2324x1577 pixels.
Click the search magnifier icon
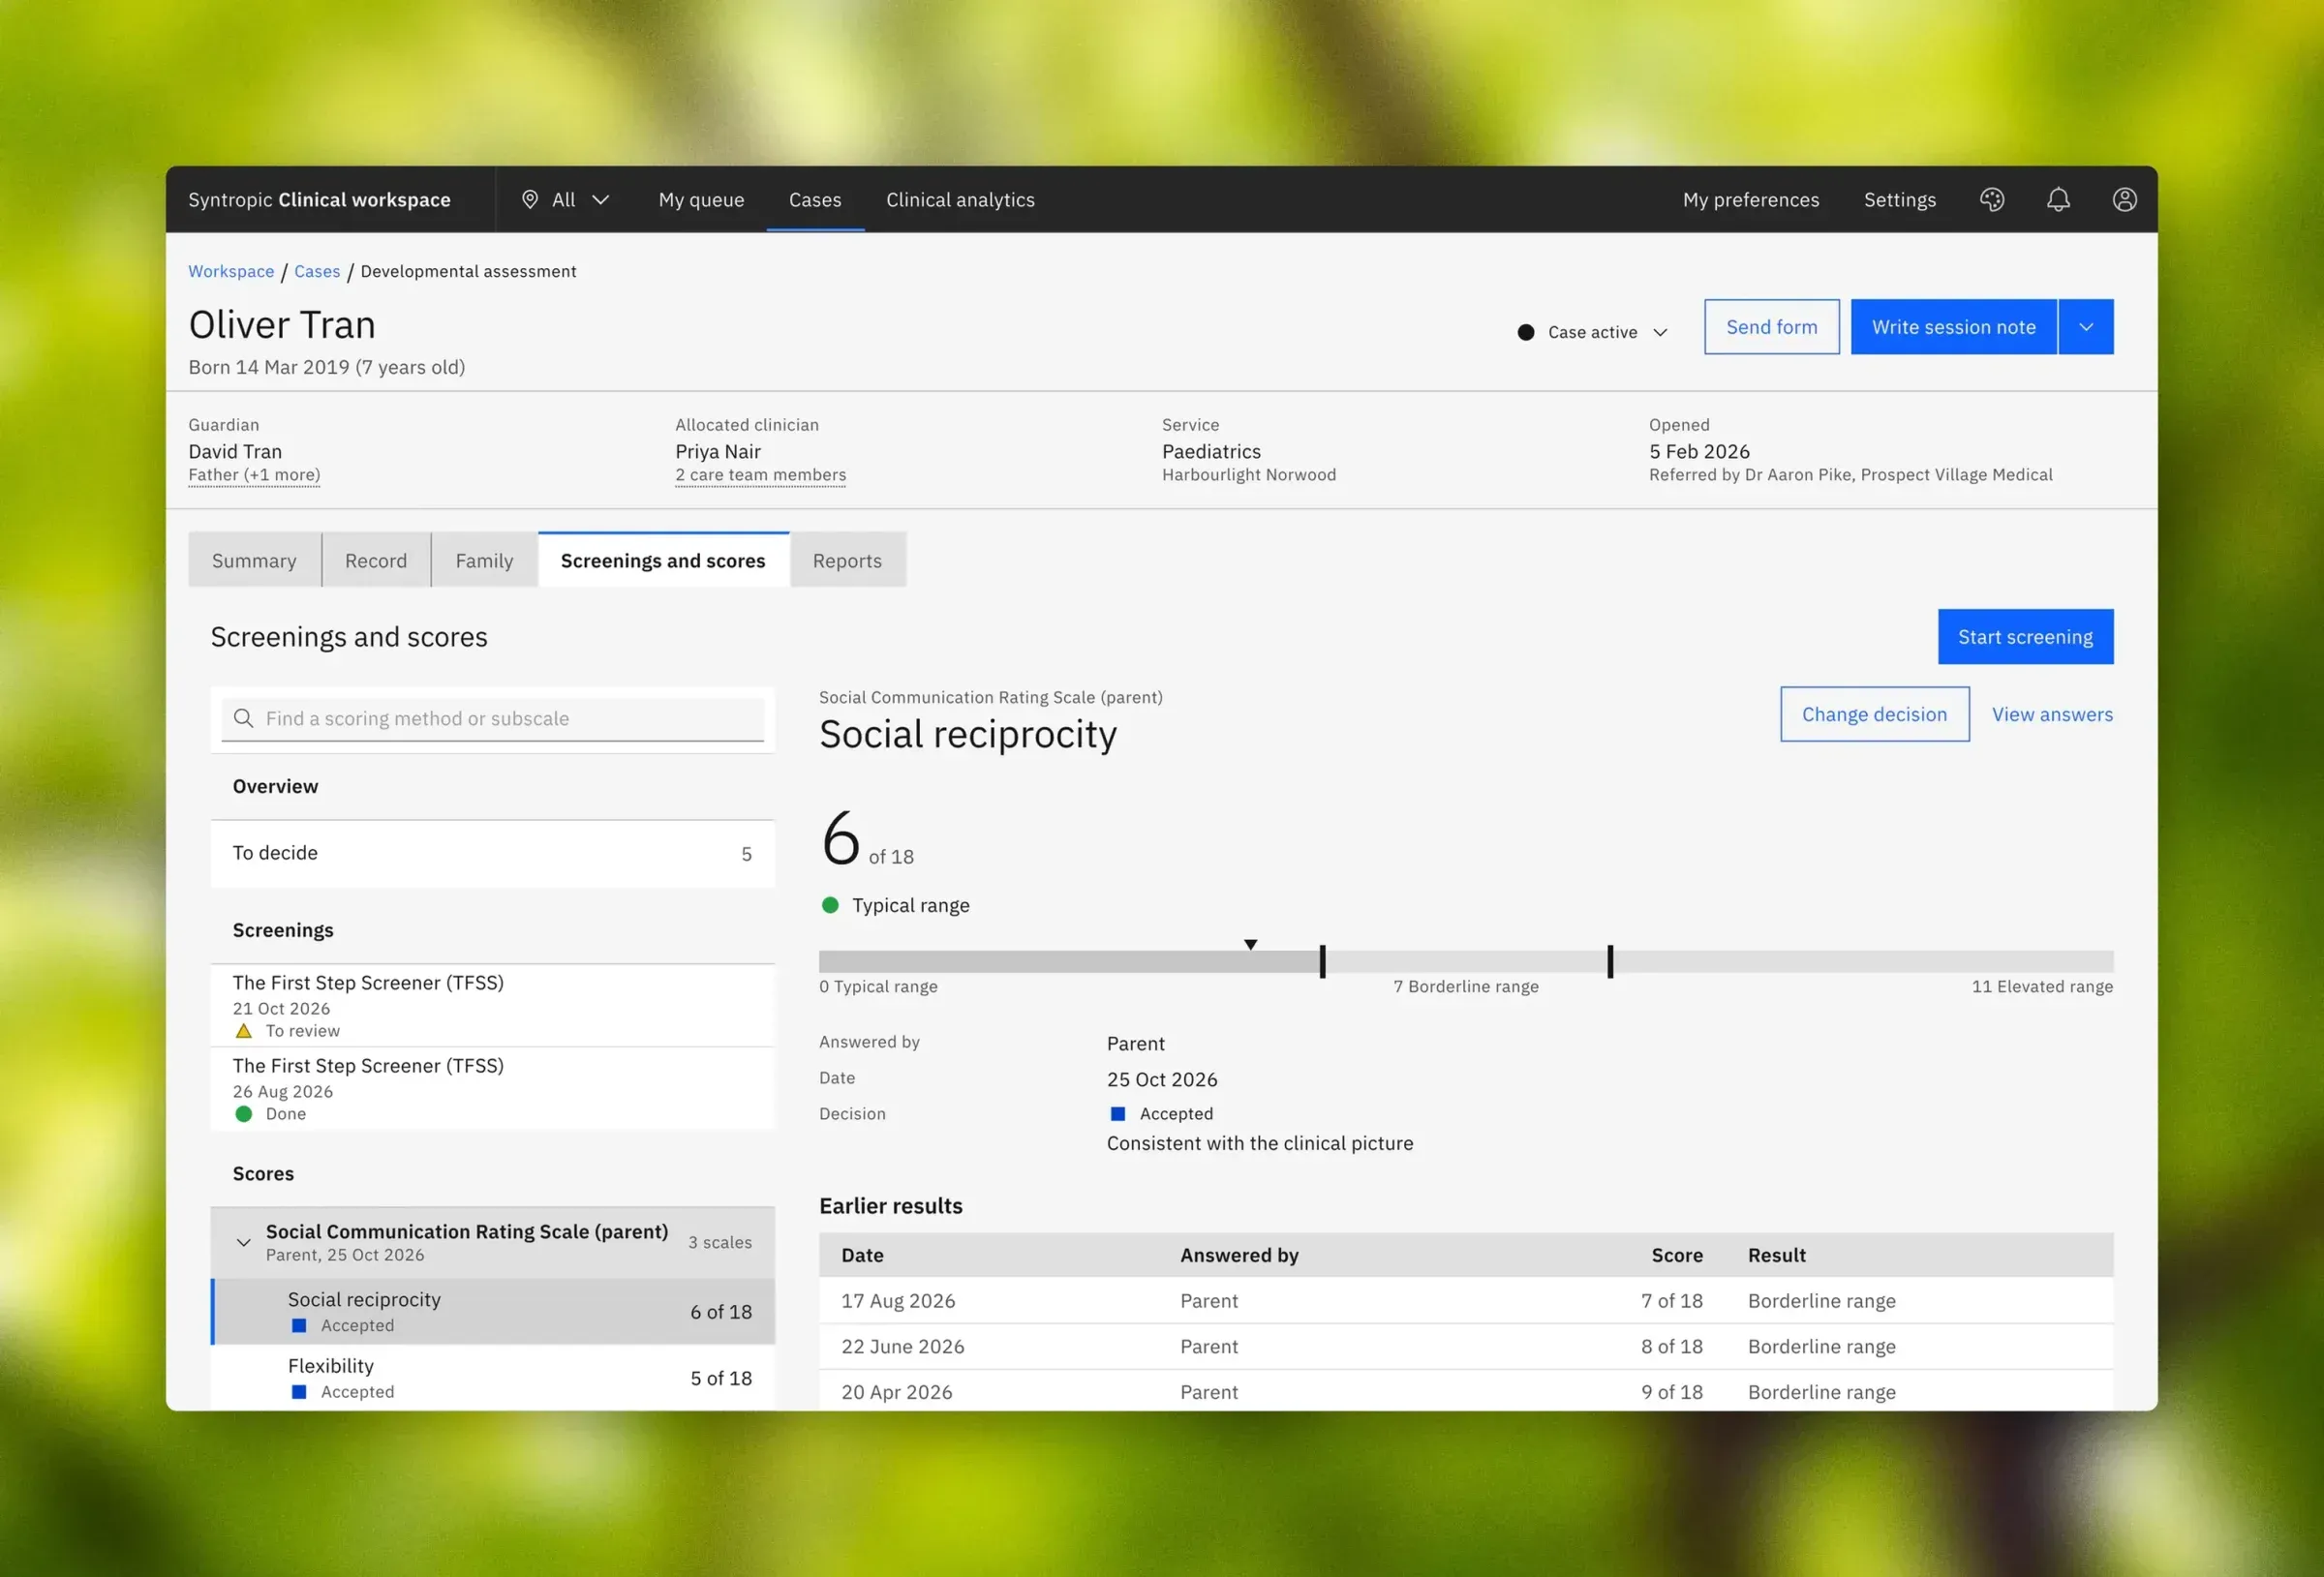click(243, 718)
